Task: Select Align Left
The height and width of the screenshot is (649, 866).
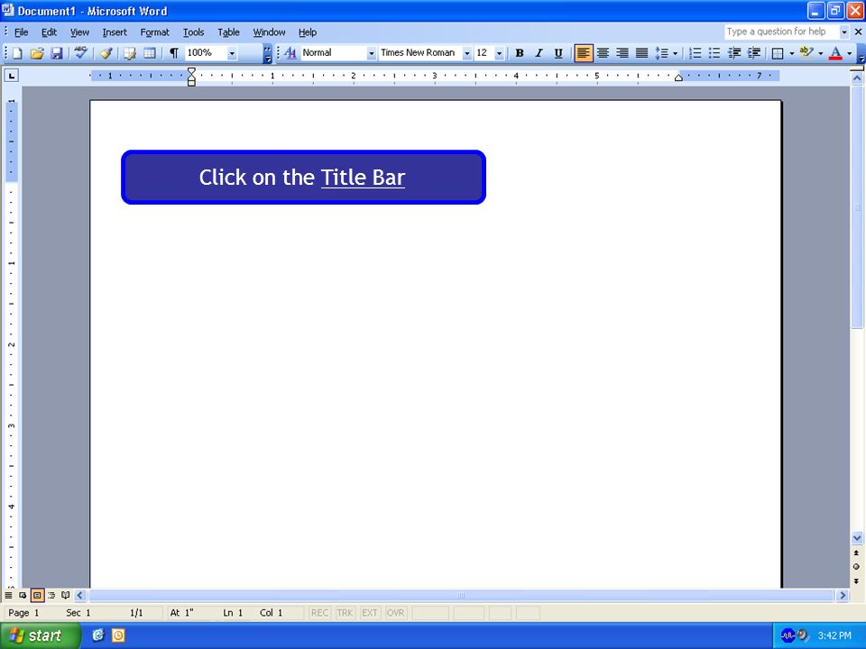Action: pos(584,53)
